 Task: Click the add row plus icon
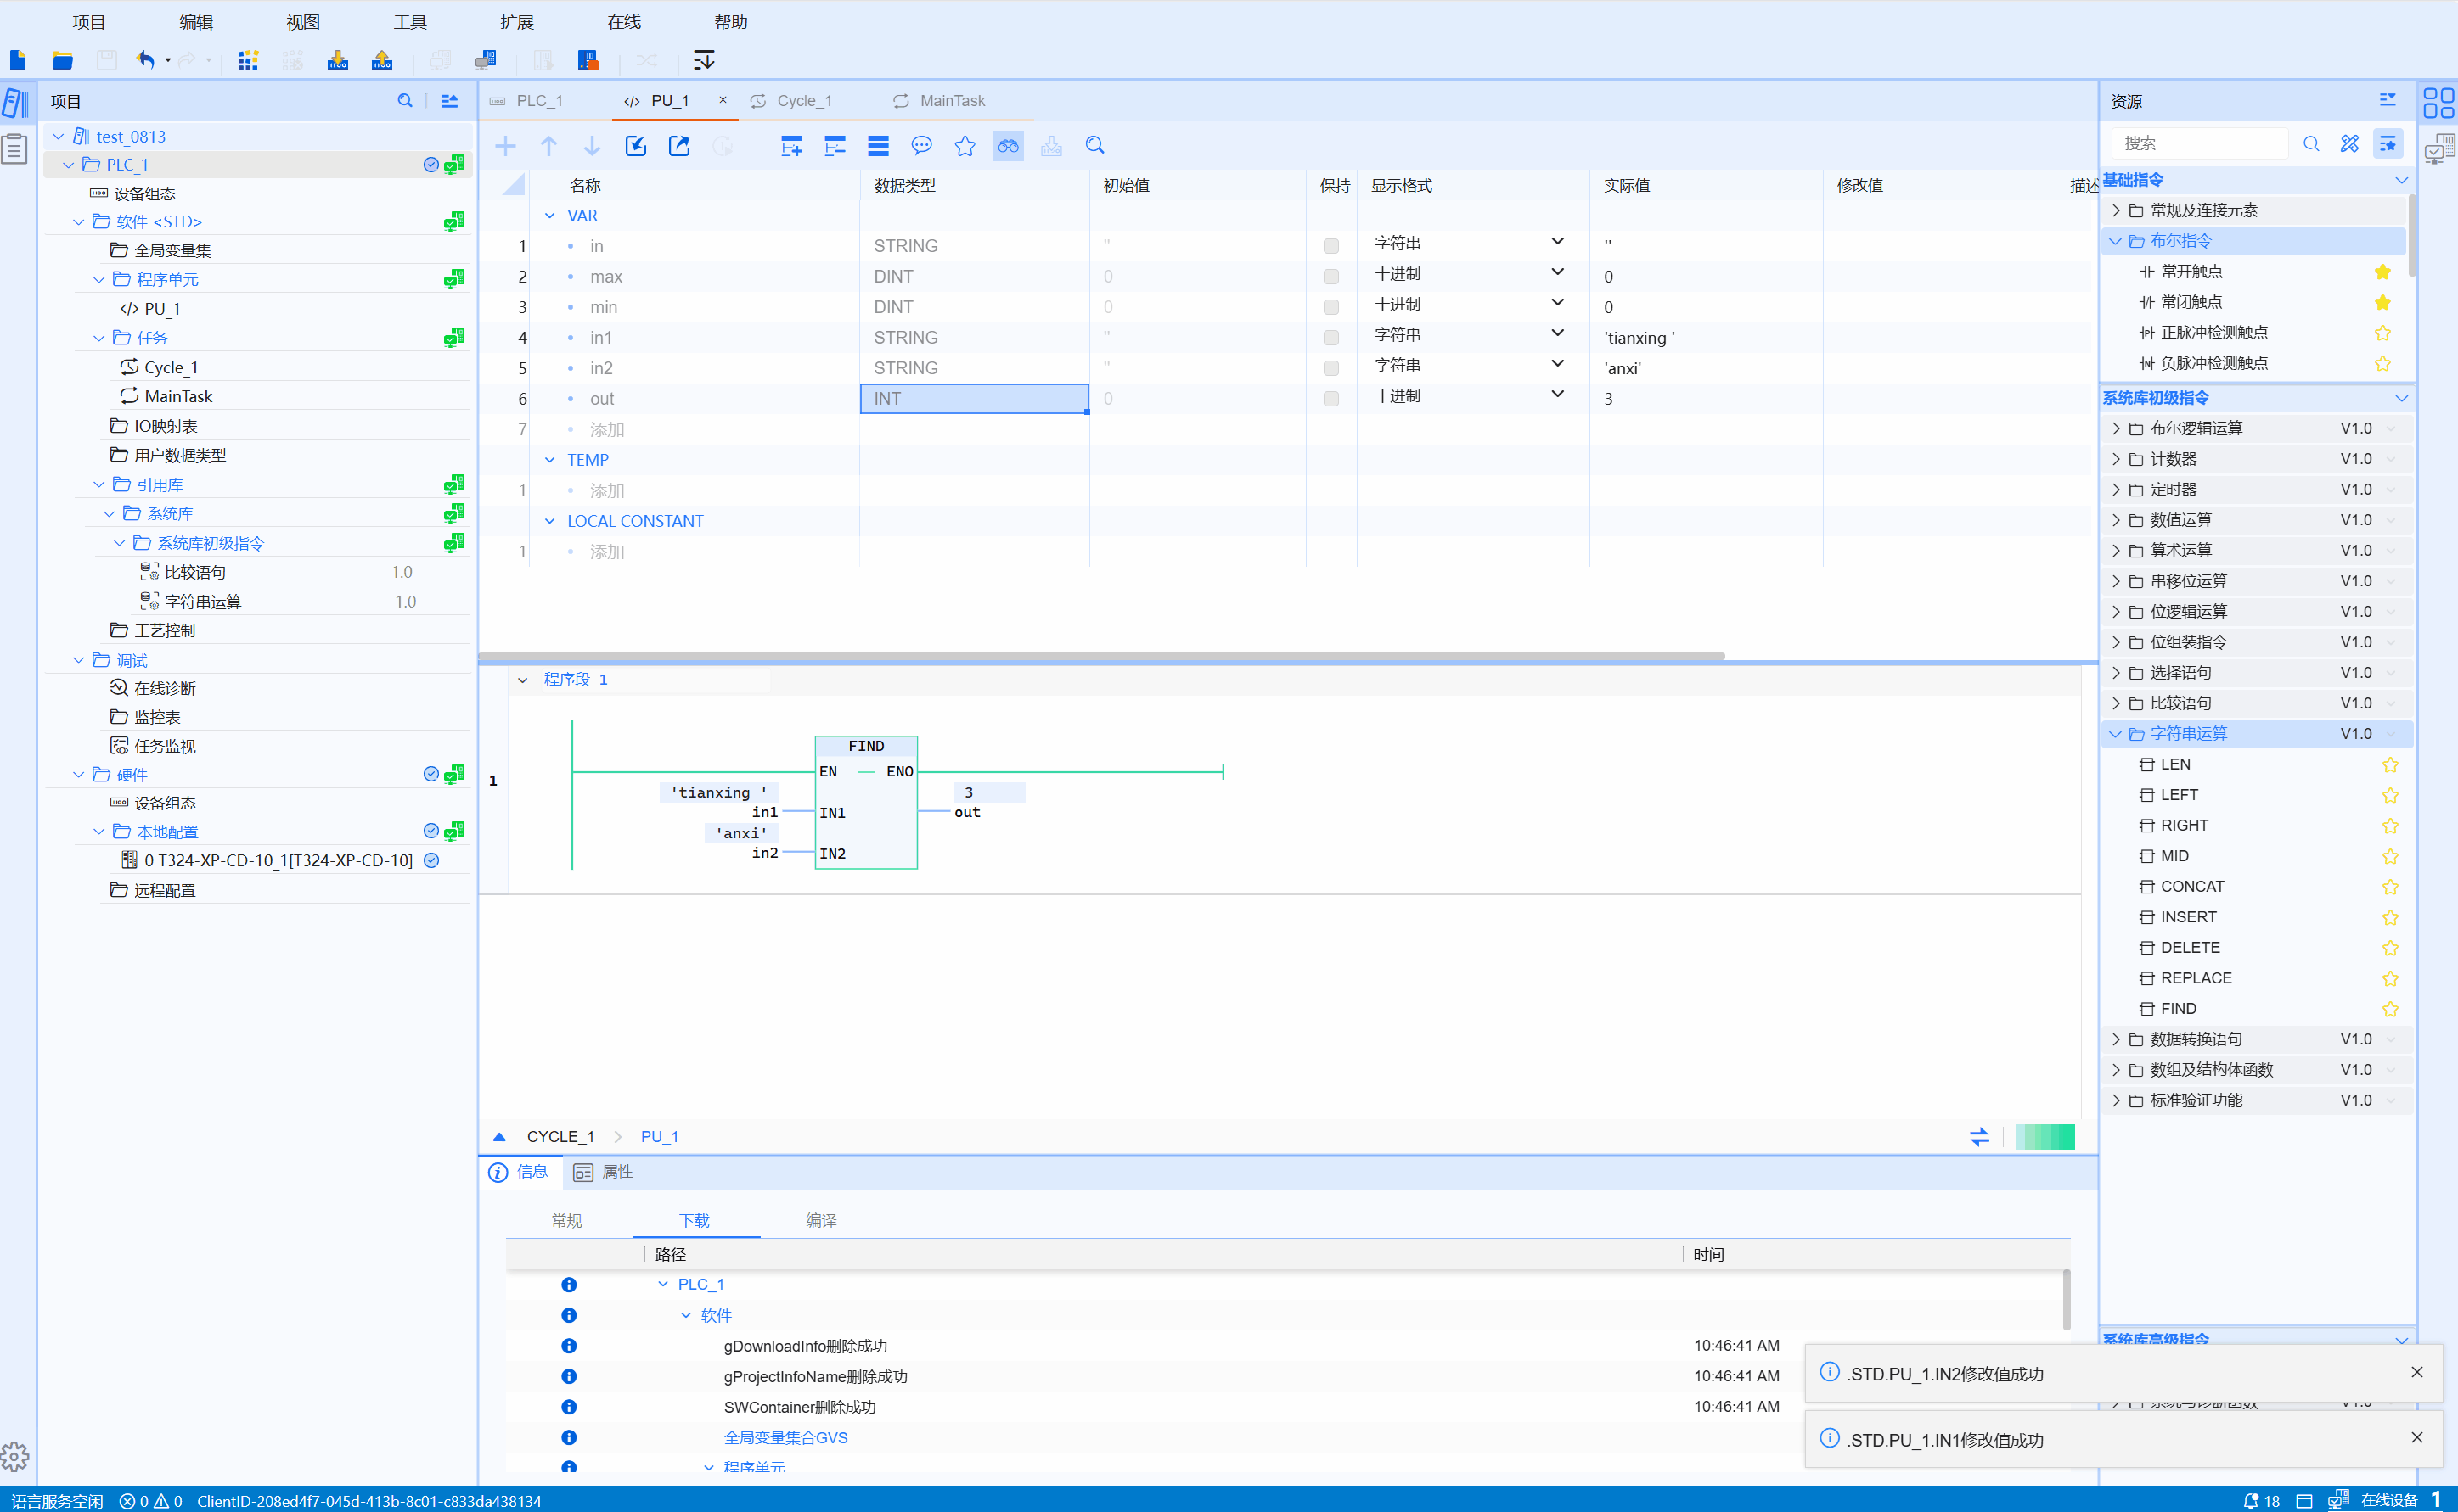(x=505, y=146)
